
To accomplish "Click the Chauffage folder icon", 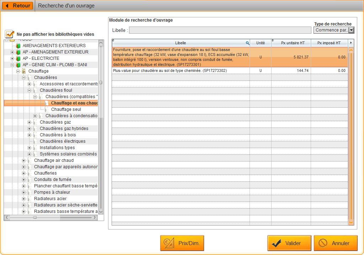I will click(24, 71).
